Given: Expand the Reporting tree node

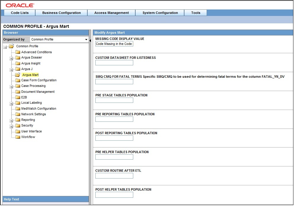Looking at the screenshot, I should (11, 121).
